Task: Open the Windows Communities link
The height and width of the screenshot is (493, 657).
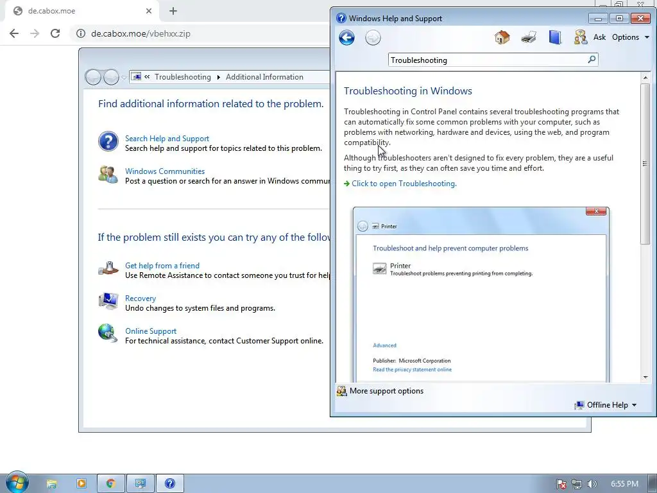Action: click(165, 171)
